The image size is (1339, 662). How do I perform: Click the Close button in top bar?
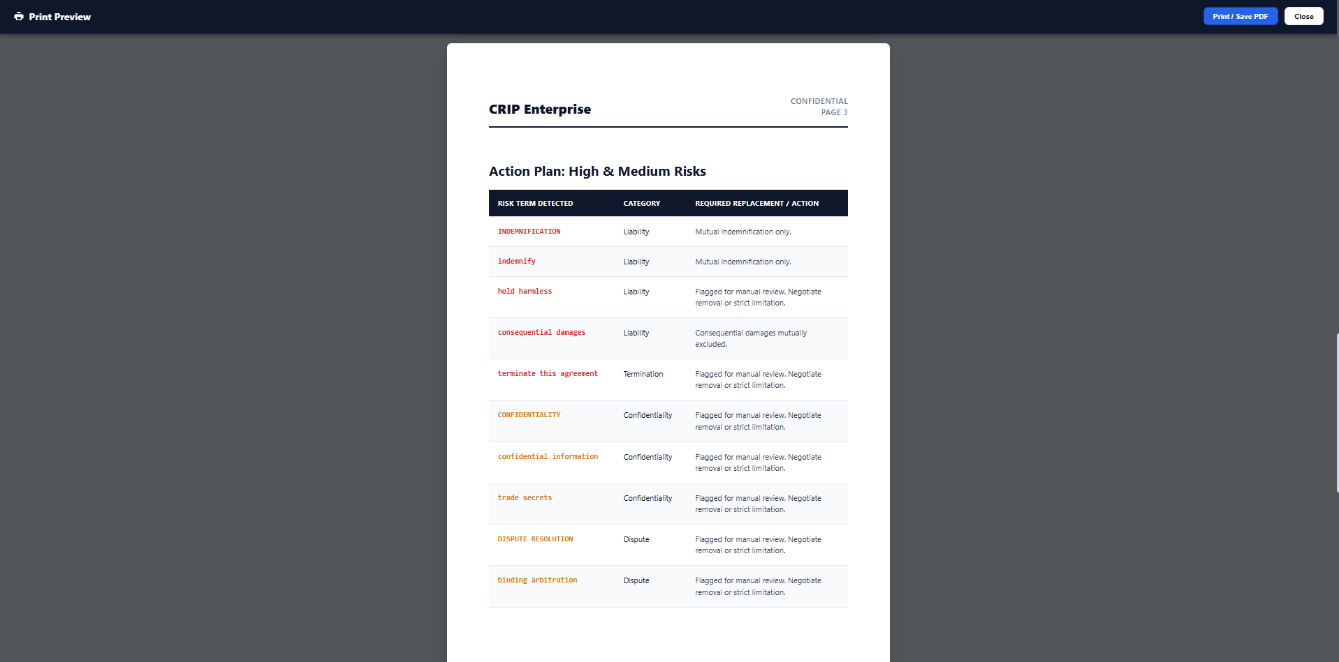coord(1303,15)
